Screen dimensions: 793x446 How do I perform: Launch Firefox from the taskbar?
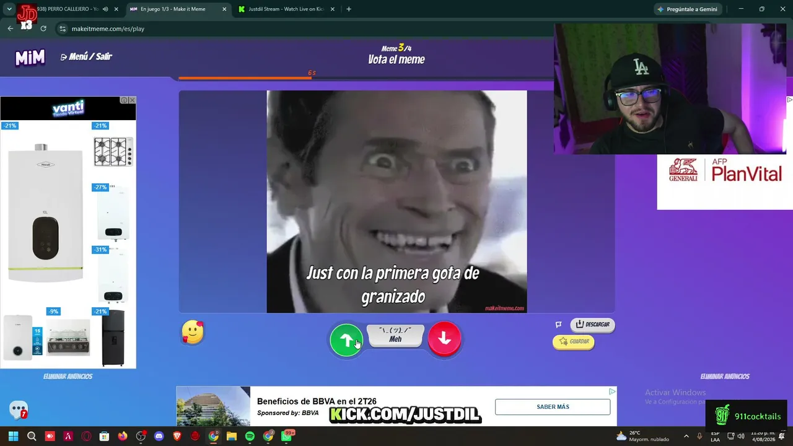(122, 436)
